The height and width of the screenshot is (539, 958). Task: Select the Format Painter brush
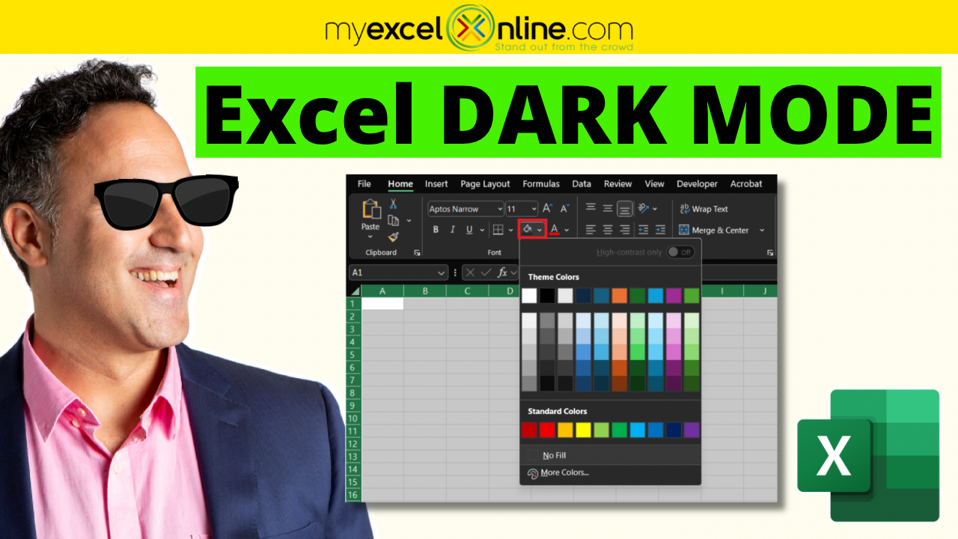click(x=393, y=237)
